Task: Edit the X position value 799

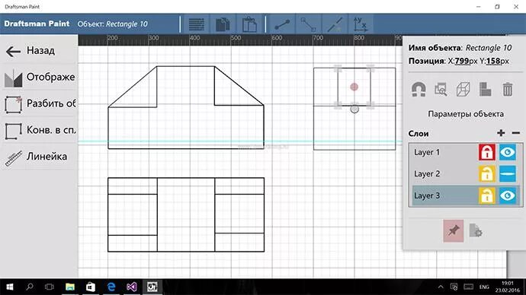Action: (462, 62)
